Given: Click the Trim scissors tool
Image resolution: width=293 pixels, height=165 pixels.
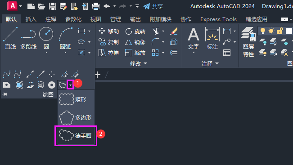Looking at the screenshot, I should click(155, 31).
